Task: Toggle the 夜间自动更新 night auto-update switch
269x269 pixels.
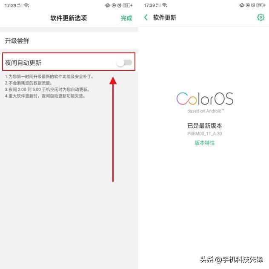Action: tap(124, 63)
